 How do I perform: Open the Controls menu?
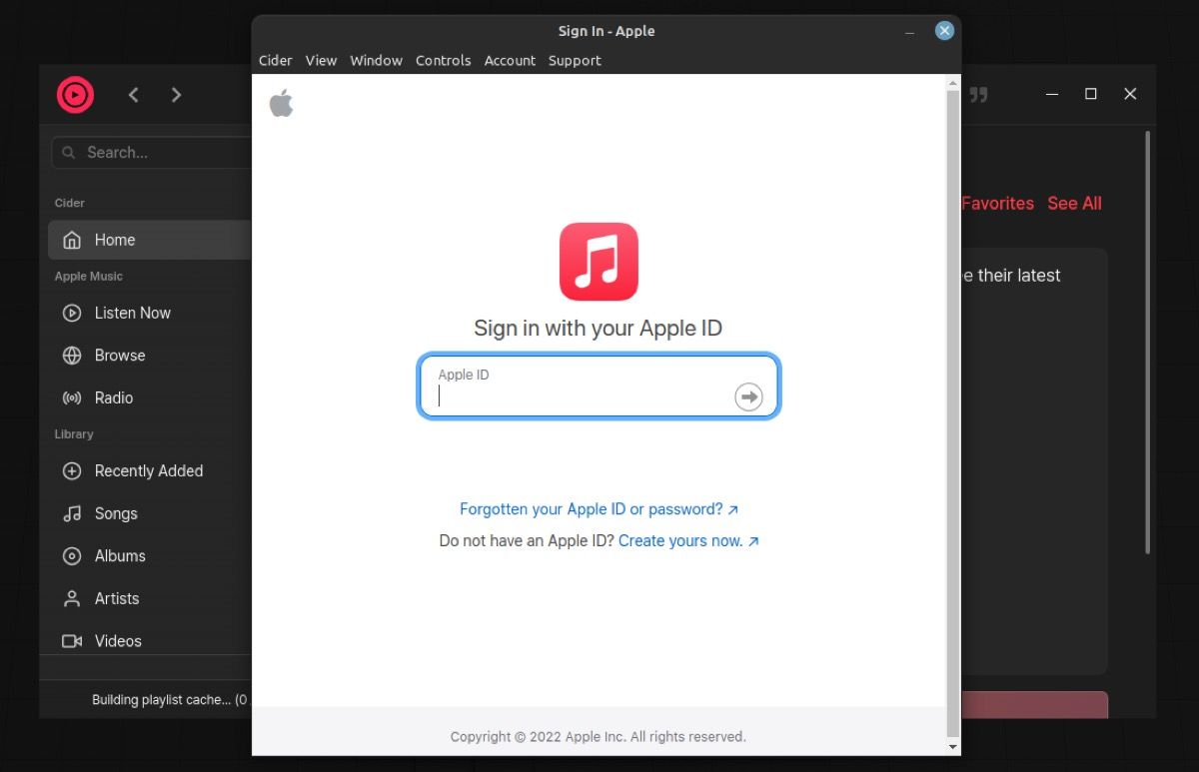pos(444,60)
